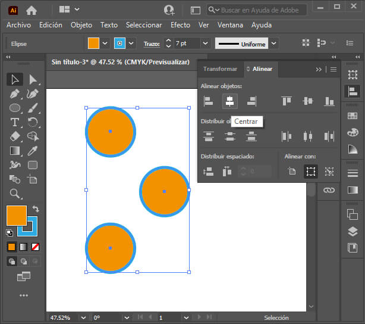Select the Pen tool
Viewport: 365px width, 324px height.
pos(15,94)
